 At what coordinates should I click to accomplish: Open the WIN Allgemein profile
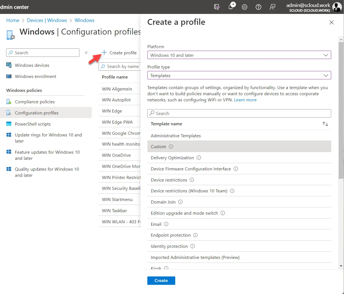pos(117,89)
